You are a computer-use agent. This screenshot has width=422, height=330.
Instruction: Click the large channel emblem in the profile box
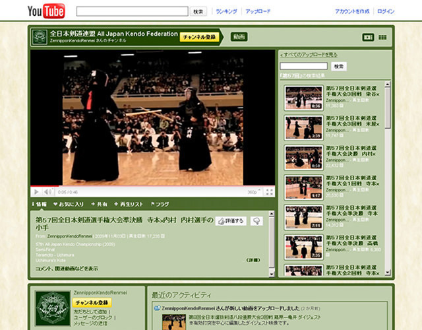click(x=53, y=308)
